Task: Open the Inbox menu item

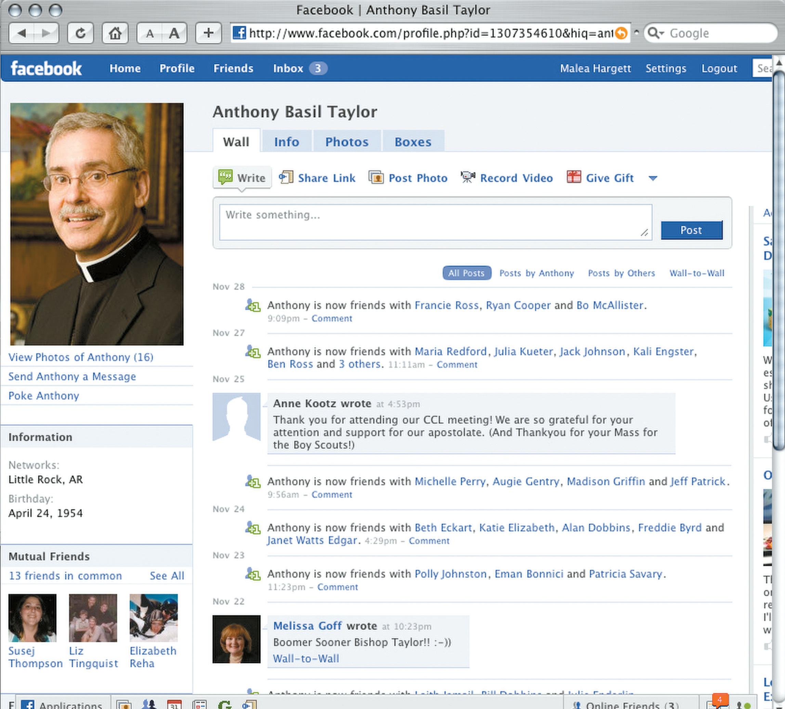Action: [288, 68]
